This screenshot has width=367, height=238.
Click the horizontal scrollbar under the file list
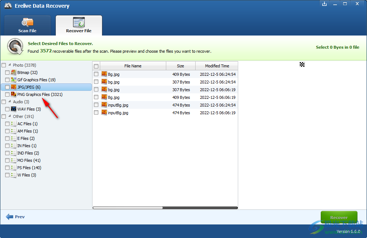click(165, 208)
